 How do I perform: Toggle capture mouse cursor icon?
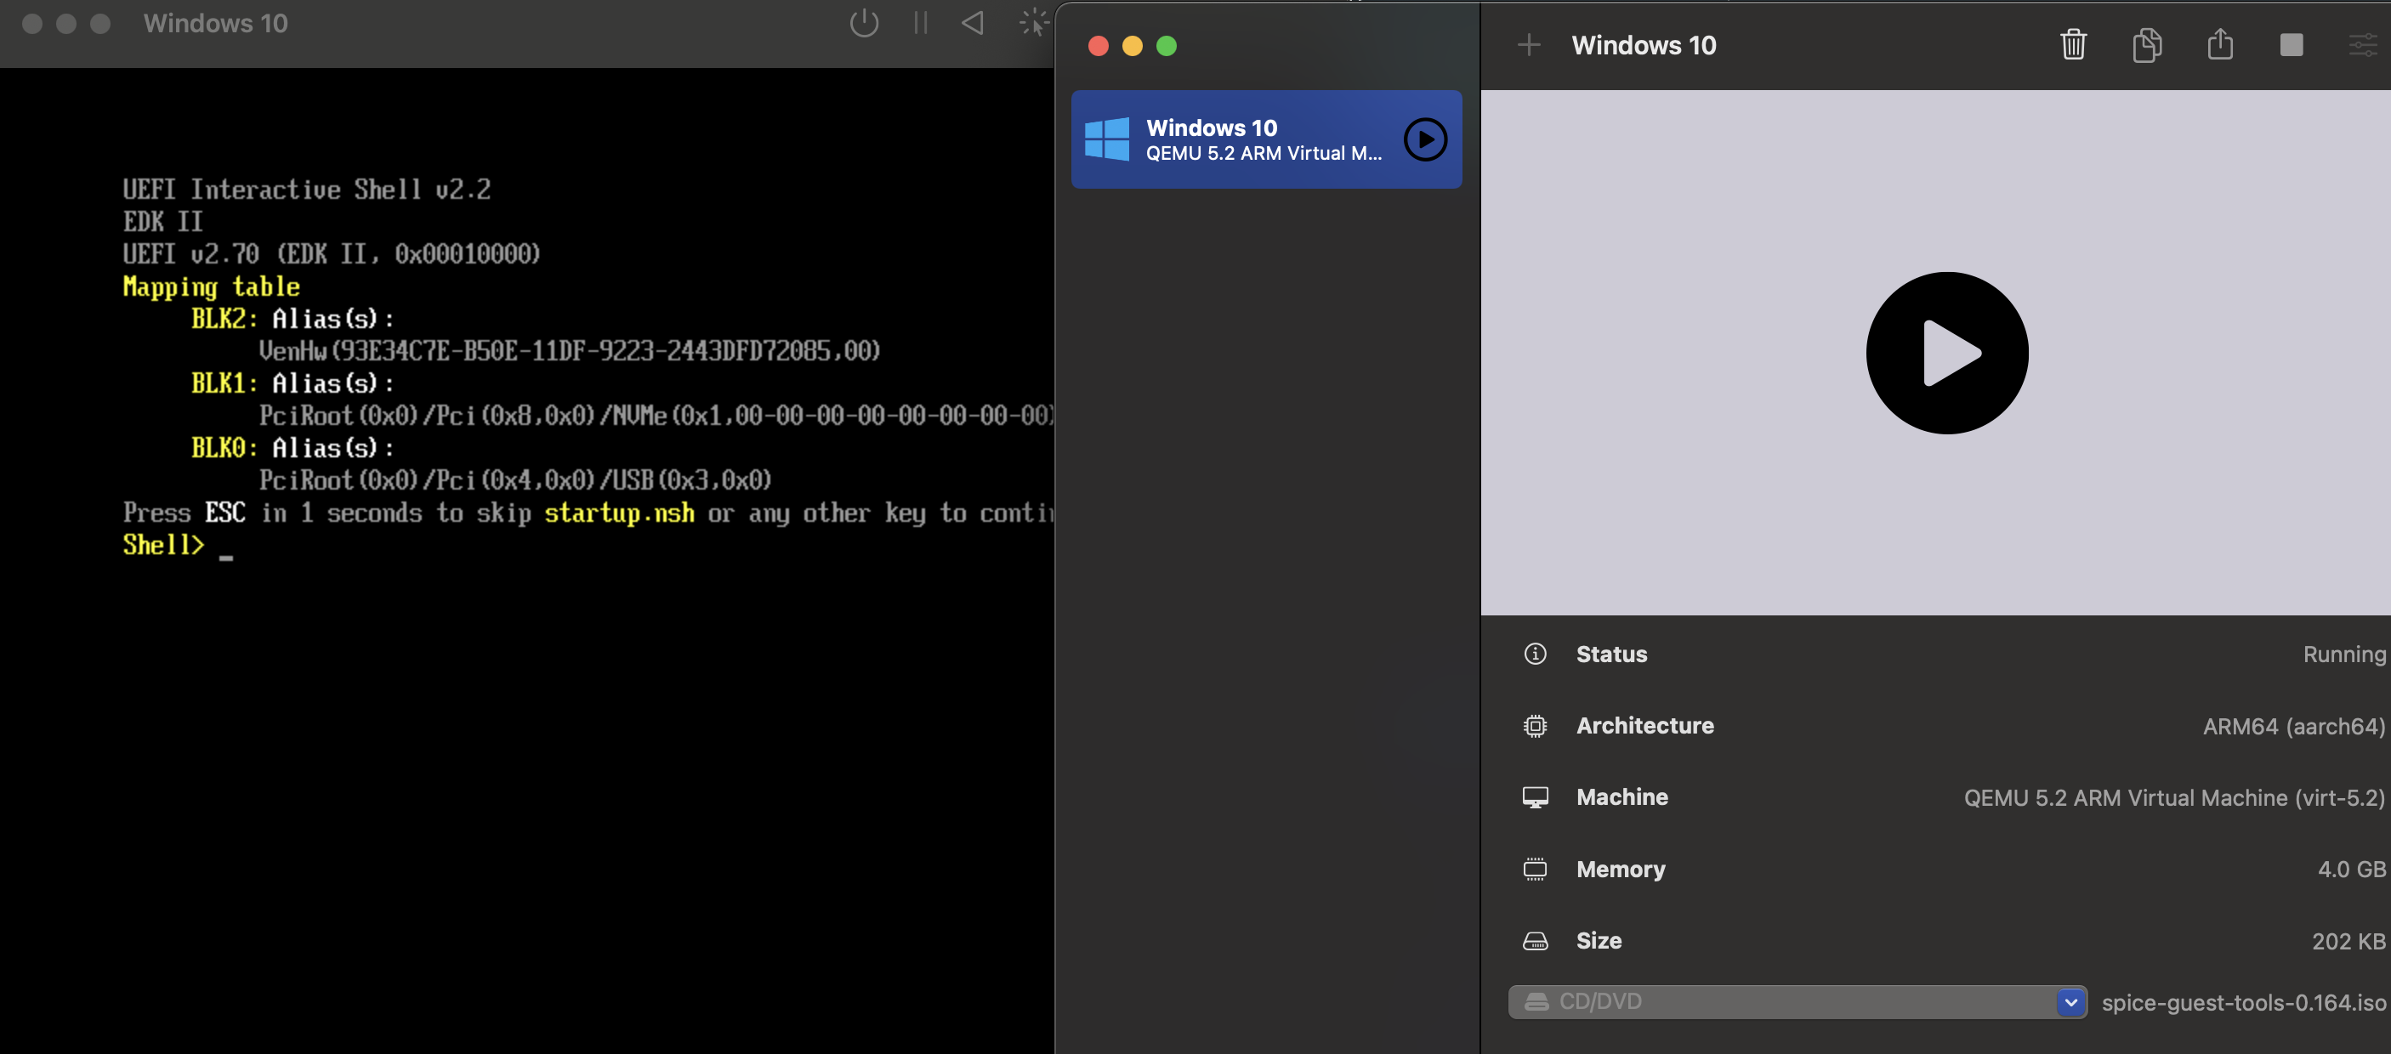[1032, 23]
